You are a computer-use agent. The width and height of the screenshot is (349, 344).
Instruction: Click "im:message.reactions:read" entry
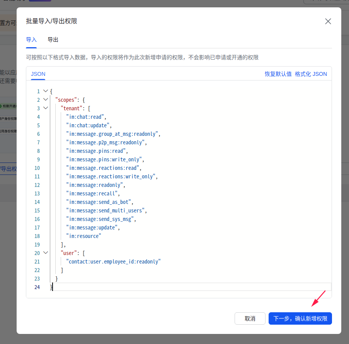pos(102,168)
